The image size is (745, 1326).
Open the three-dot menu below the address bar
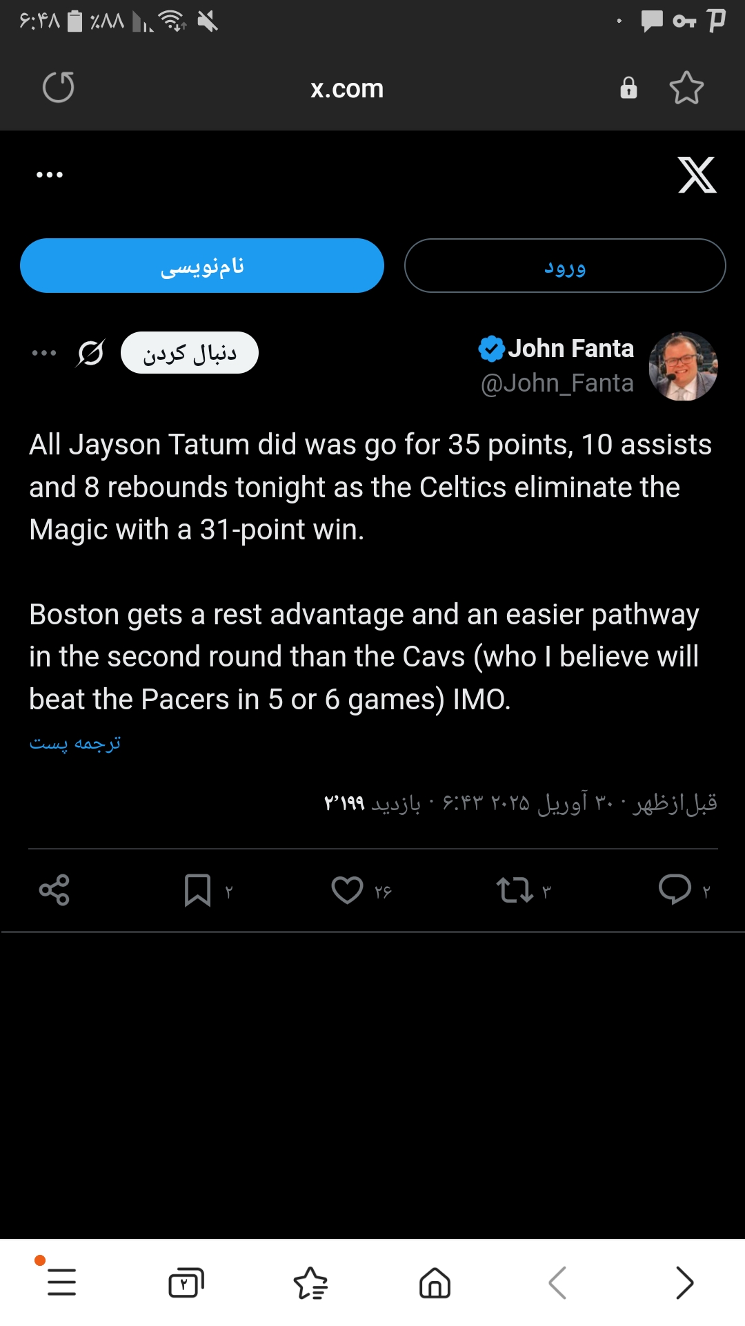(50, 175)
